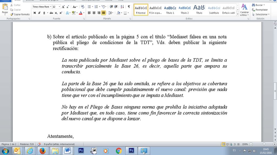Switch to the Insertar tab

[30, 1]
